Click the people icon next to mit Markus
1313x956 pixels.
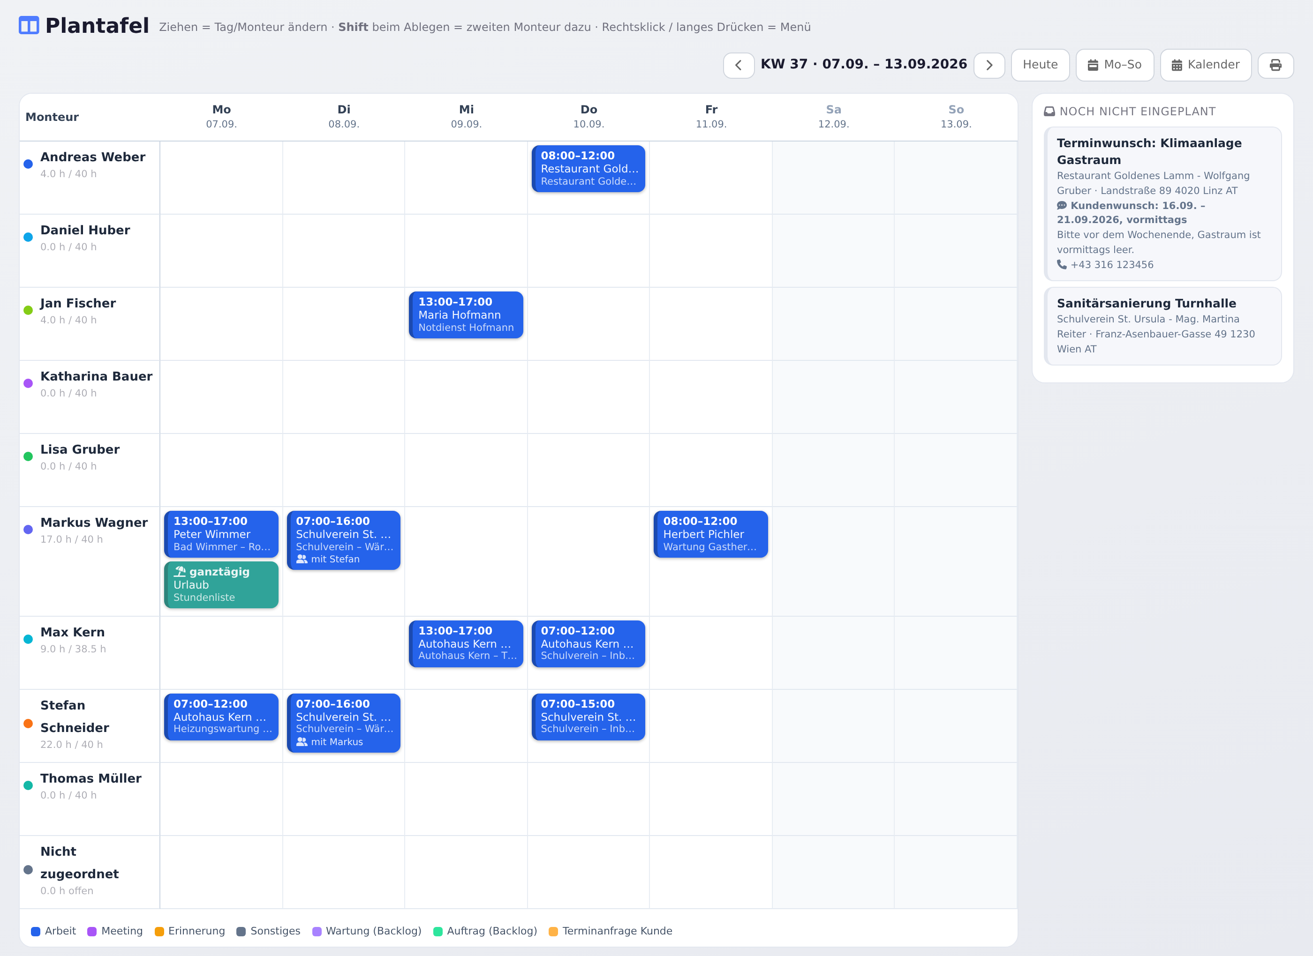point(302,742)
